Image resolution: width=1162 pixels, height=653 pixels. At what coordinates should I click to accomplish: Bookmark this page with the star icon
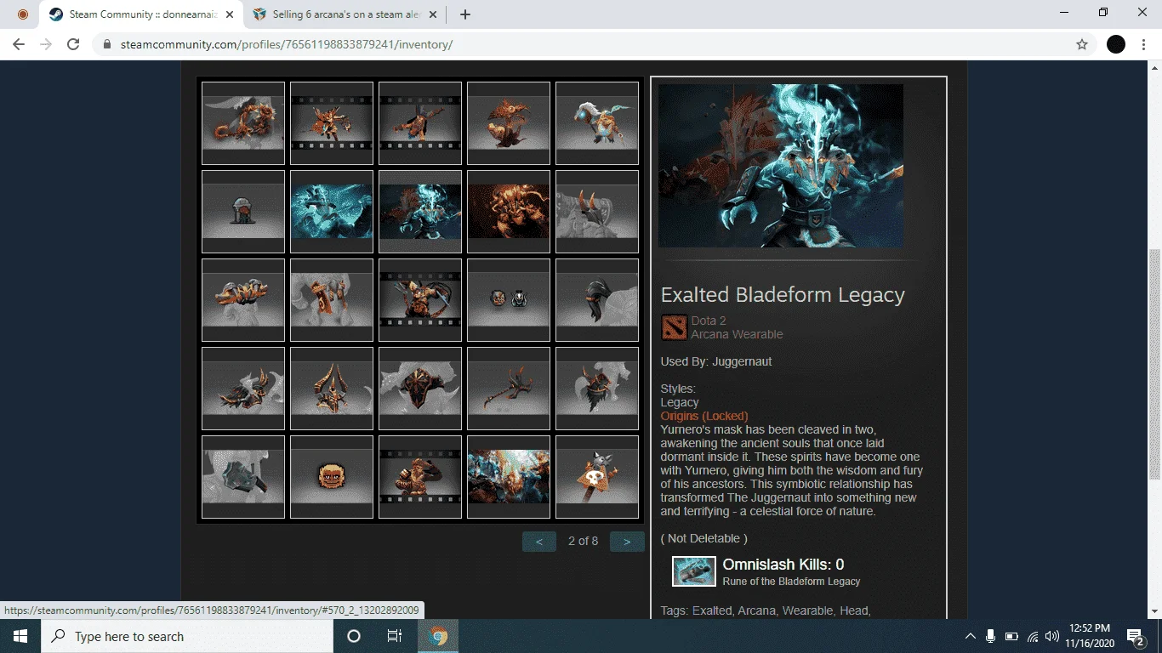tap(1082, 44)
